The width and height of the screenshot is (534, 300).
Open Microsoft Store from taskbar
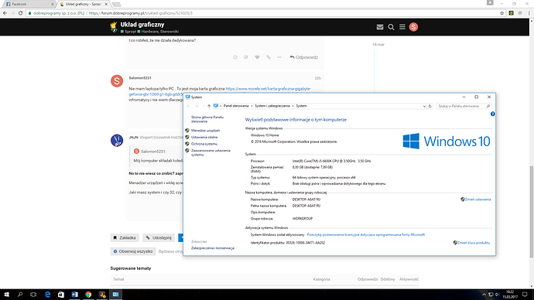point(61,295)
